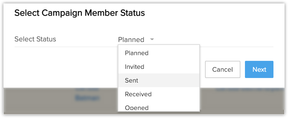Pick Sent in the dropdown list
The image size is (288, 118).
coord(131,81)
